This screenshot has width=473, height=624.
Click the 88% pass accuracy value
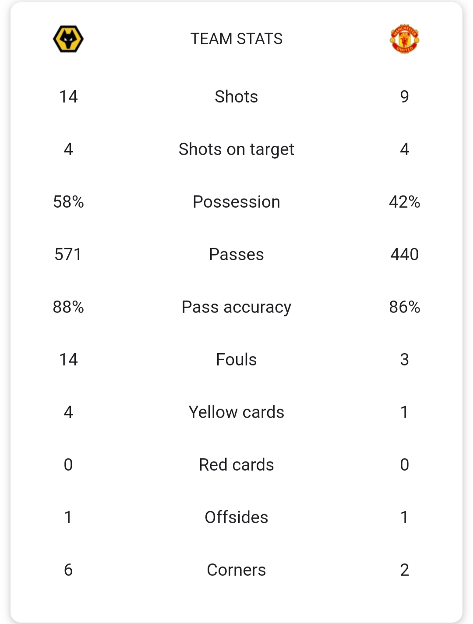(x=68, y=307)
